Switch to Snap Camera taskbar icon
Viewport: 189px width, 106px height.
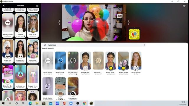coord(91,103)
